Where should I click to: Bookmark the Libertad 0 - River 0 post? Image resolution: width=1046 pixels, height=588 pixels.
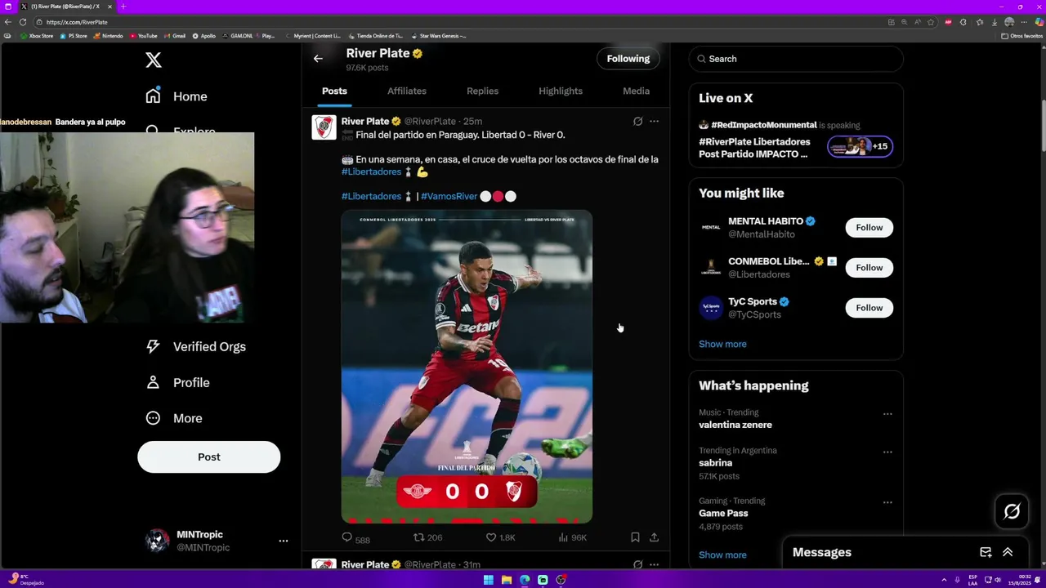point(635,537)
